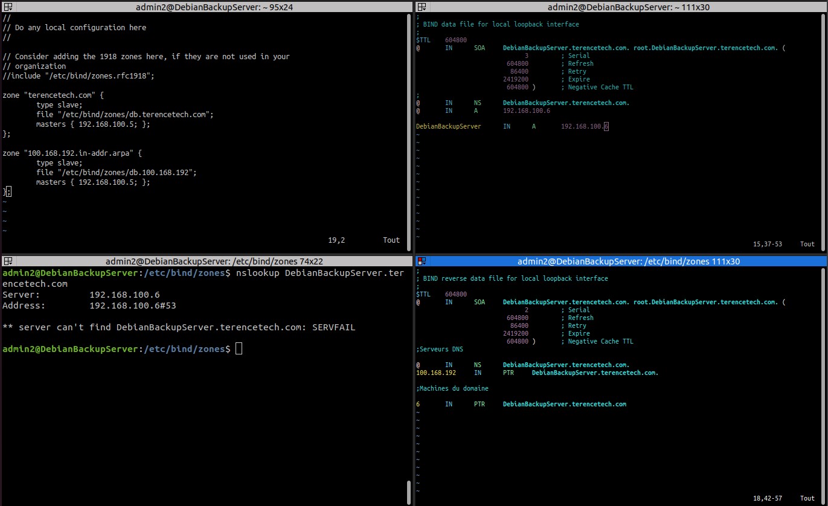Open the top-right terminal pane menu icon
This screenshot has width=828, height=506.
pos(422,7)
